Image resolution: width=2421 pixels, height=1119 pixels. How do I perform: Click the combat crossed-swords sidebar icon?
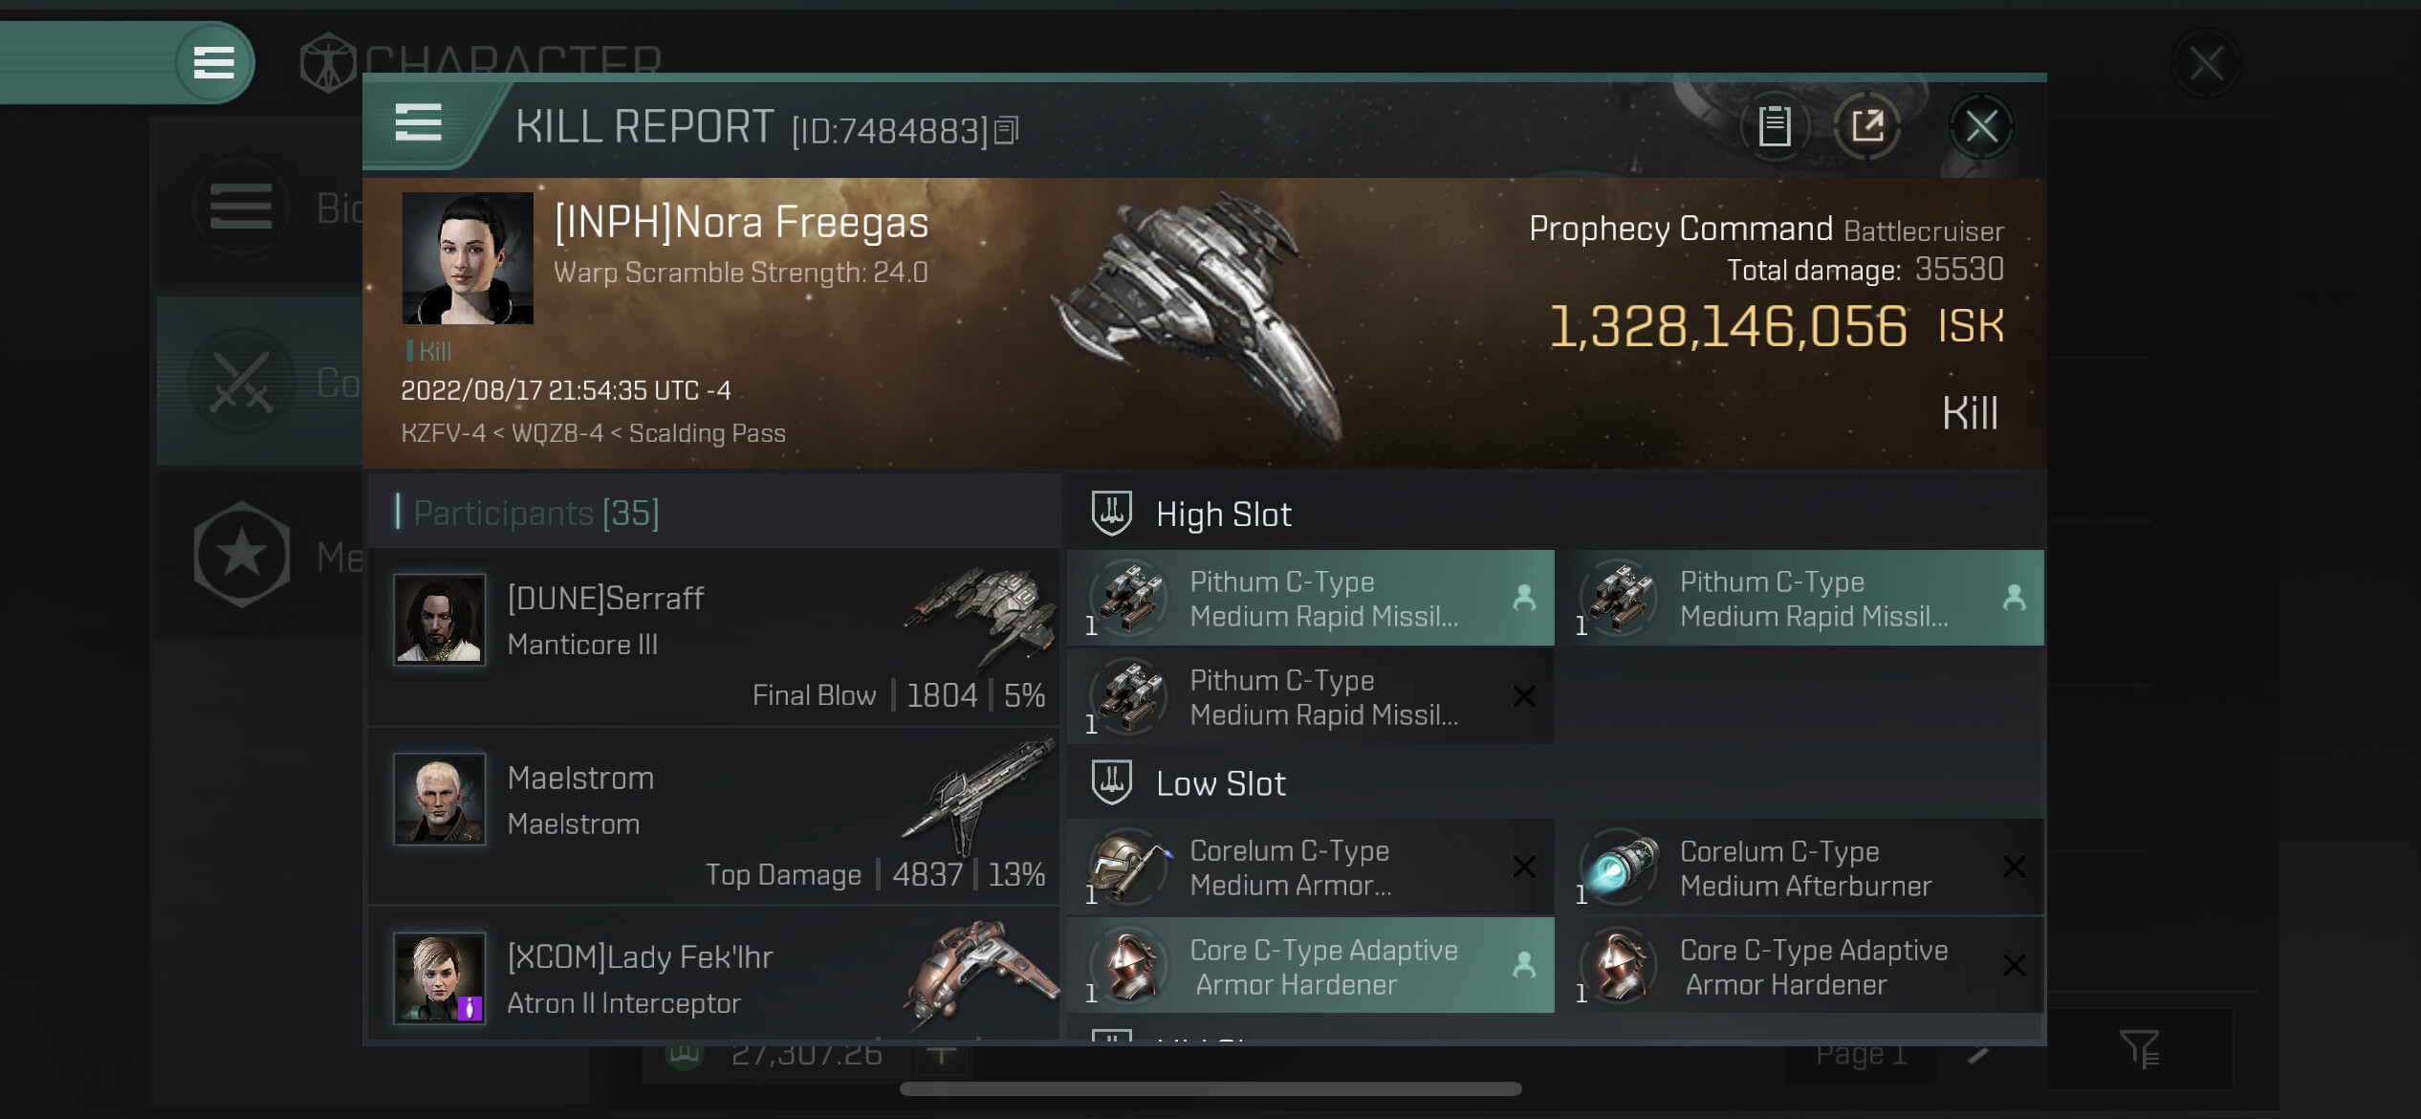click(x=241, y=381)
